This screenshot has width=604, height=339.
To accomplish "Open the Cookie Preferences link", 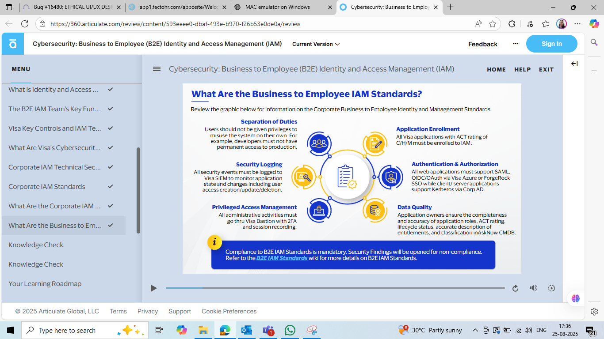I will 229,311.
